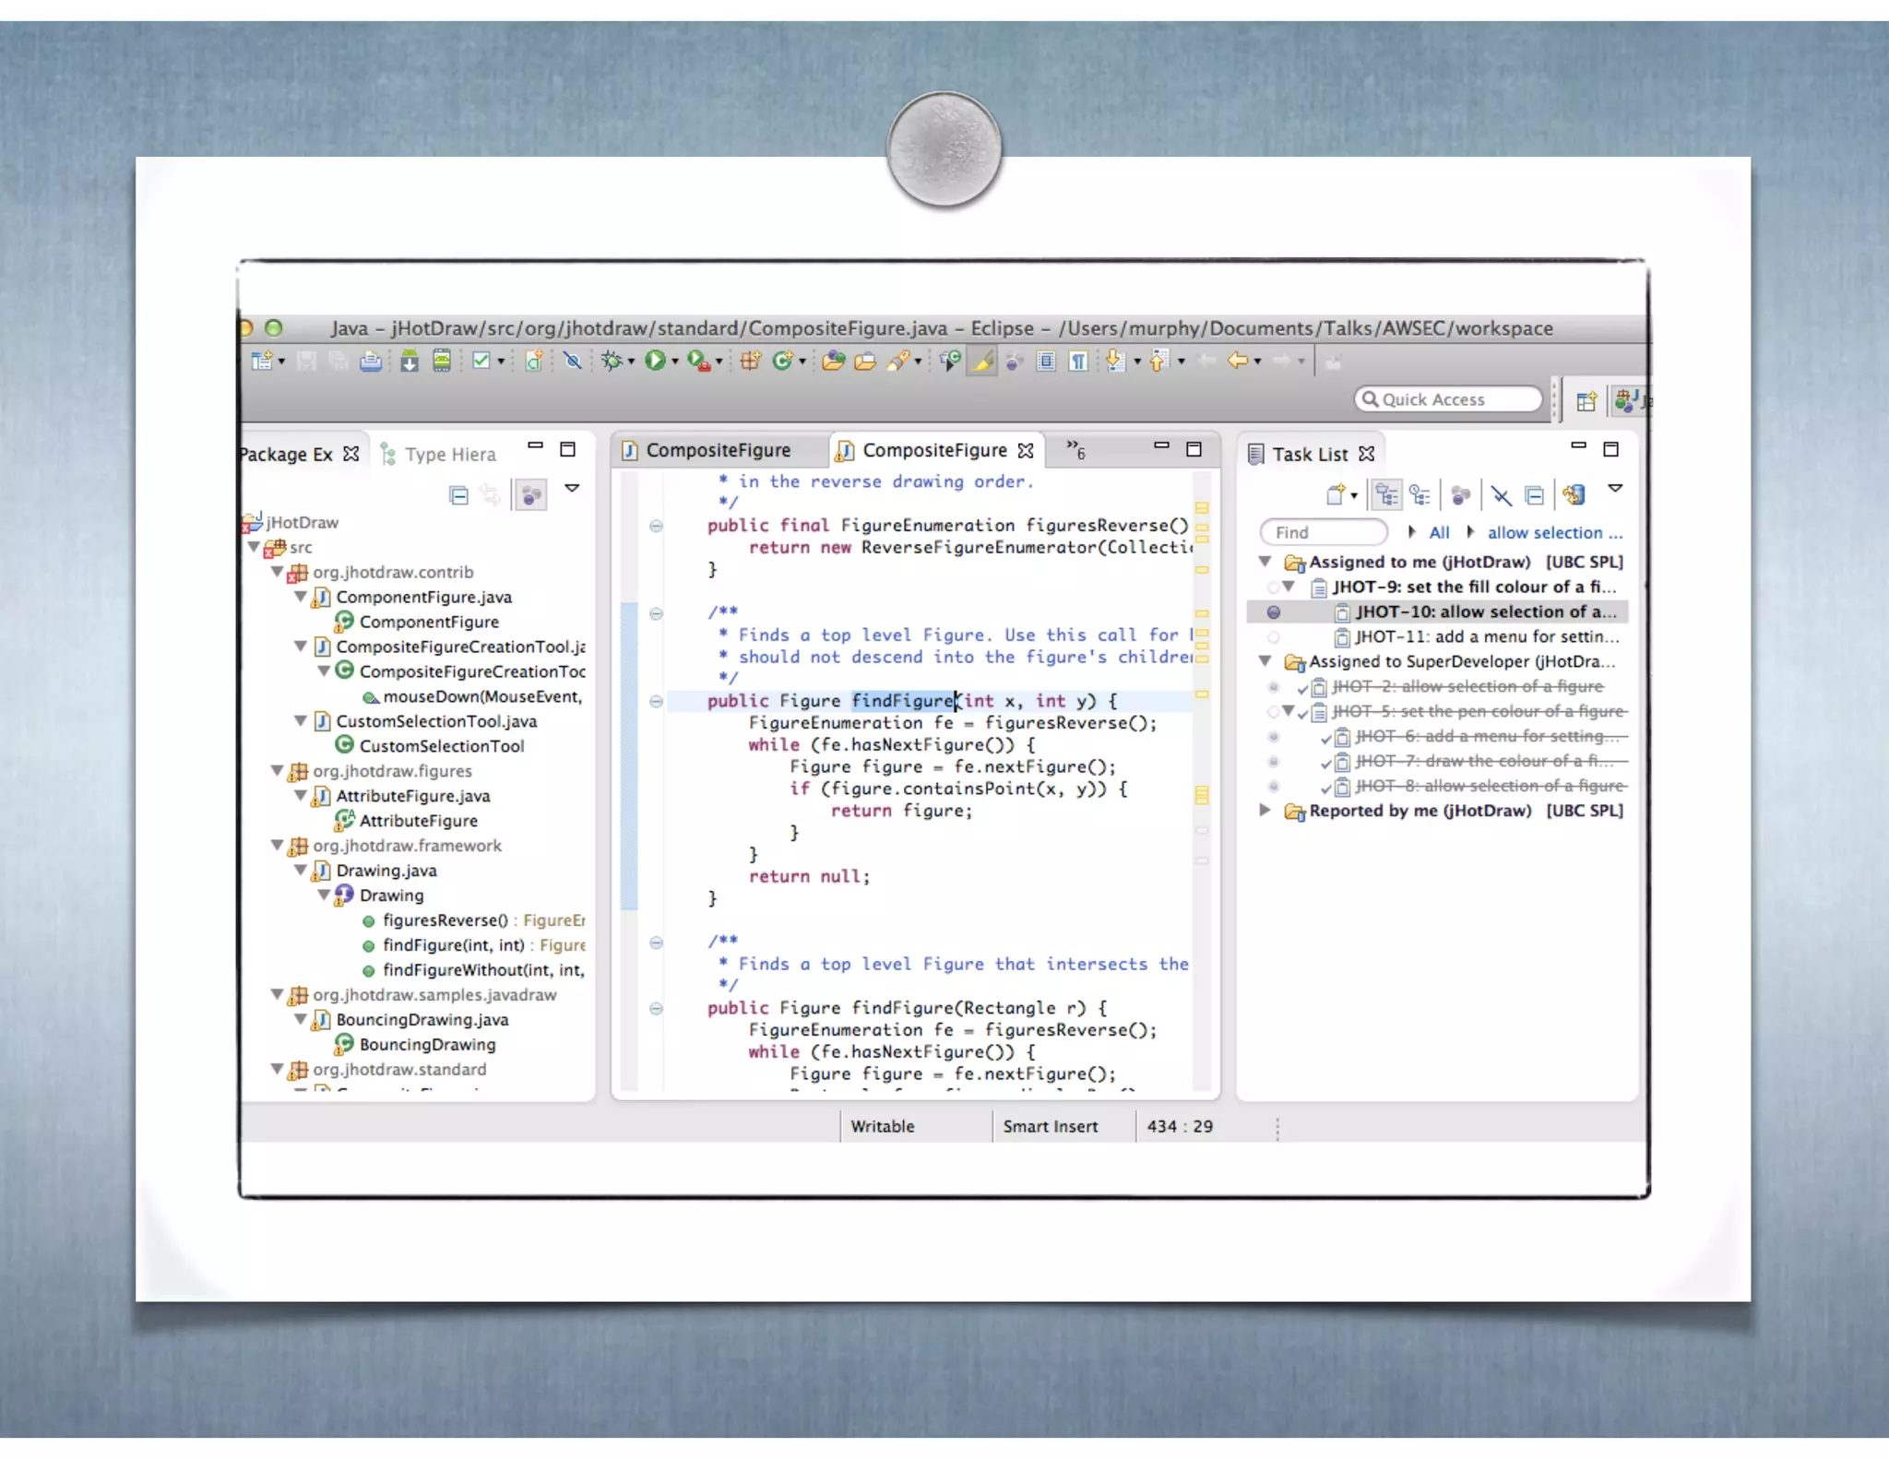Click the allow selection active task link
The width and height of the screenshot is (1889, 1459).
pyautogui.click(x=1553, y=532)
